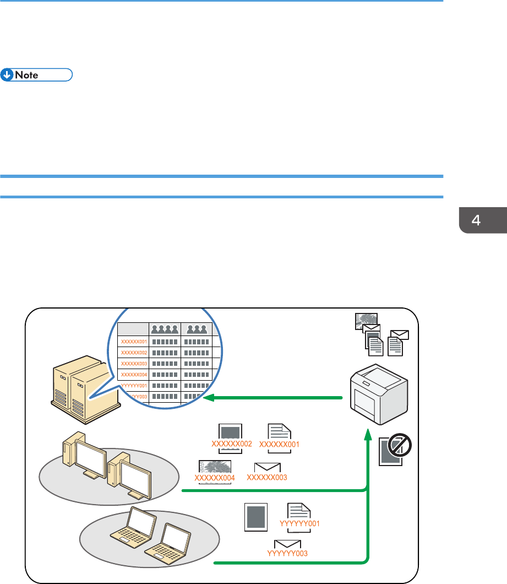Click XXXXXX003 row in the bubble table
Image resolution: width=507 pixels, height=584 pixels.
[165, 364]
